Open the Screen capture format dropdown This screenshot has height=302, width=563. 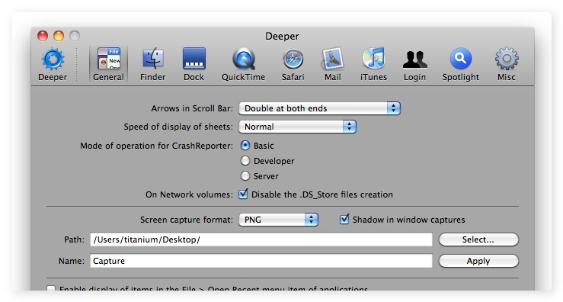point(278,220)
